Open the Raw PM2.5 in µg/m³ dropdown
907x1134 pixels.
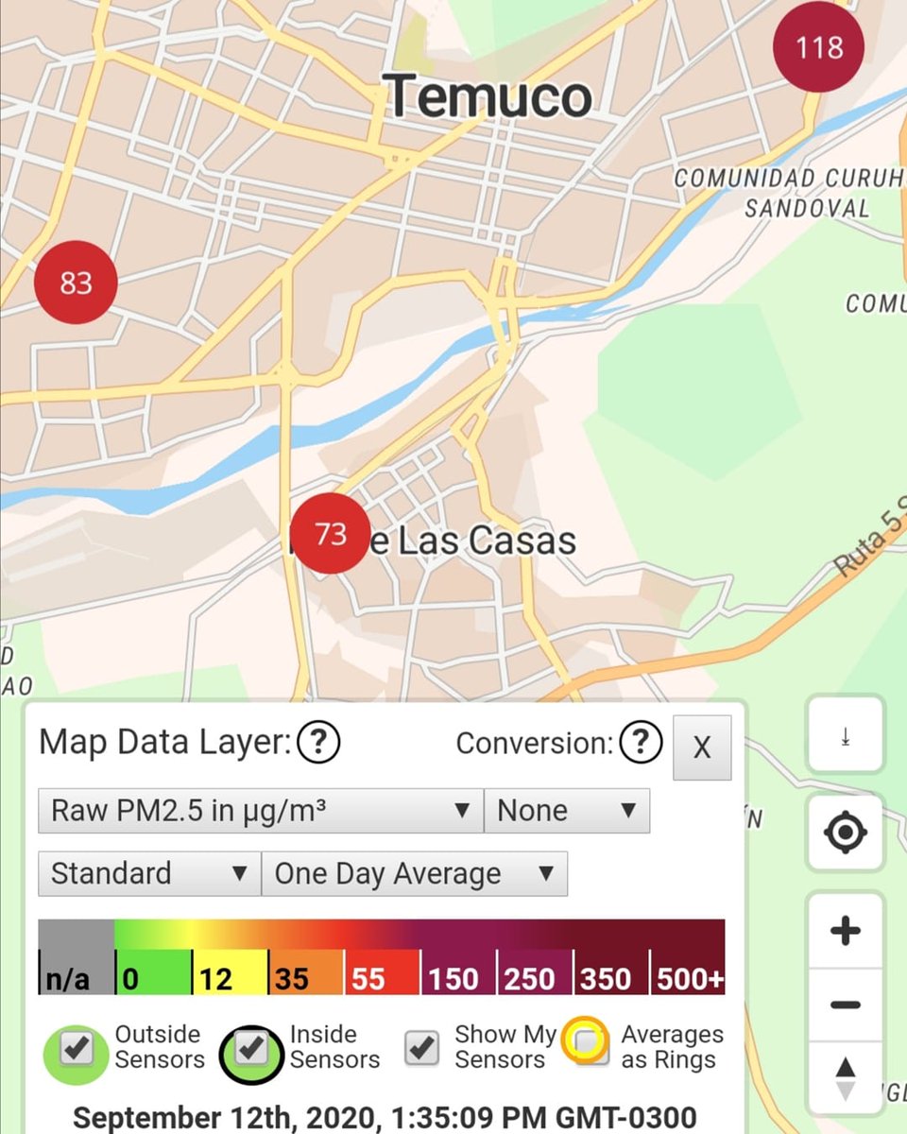261,811
